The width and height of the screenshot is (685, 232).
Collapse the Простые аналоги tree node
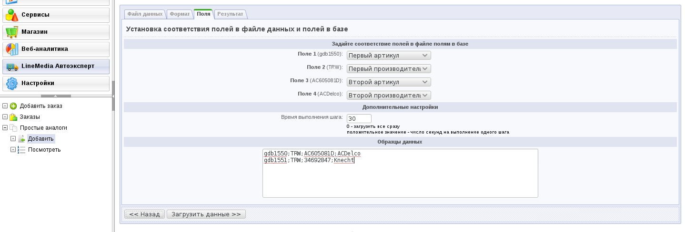tap(5, 128)
